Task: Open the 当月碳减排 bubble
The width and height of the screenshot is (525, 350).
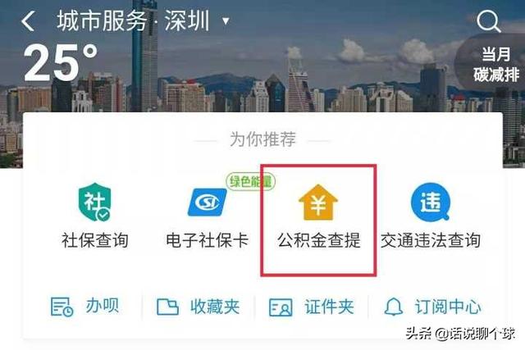Action: (x=495, y=64)
